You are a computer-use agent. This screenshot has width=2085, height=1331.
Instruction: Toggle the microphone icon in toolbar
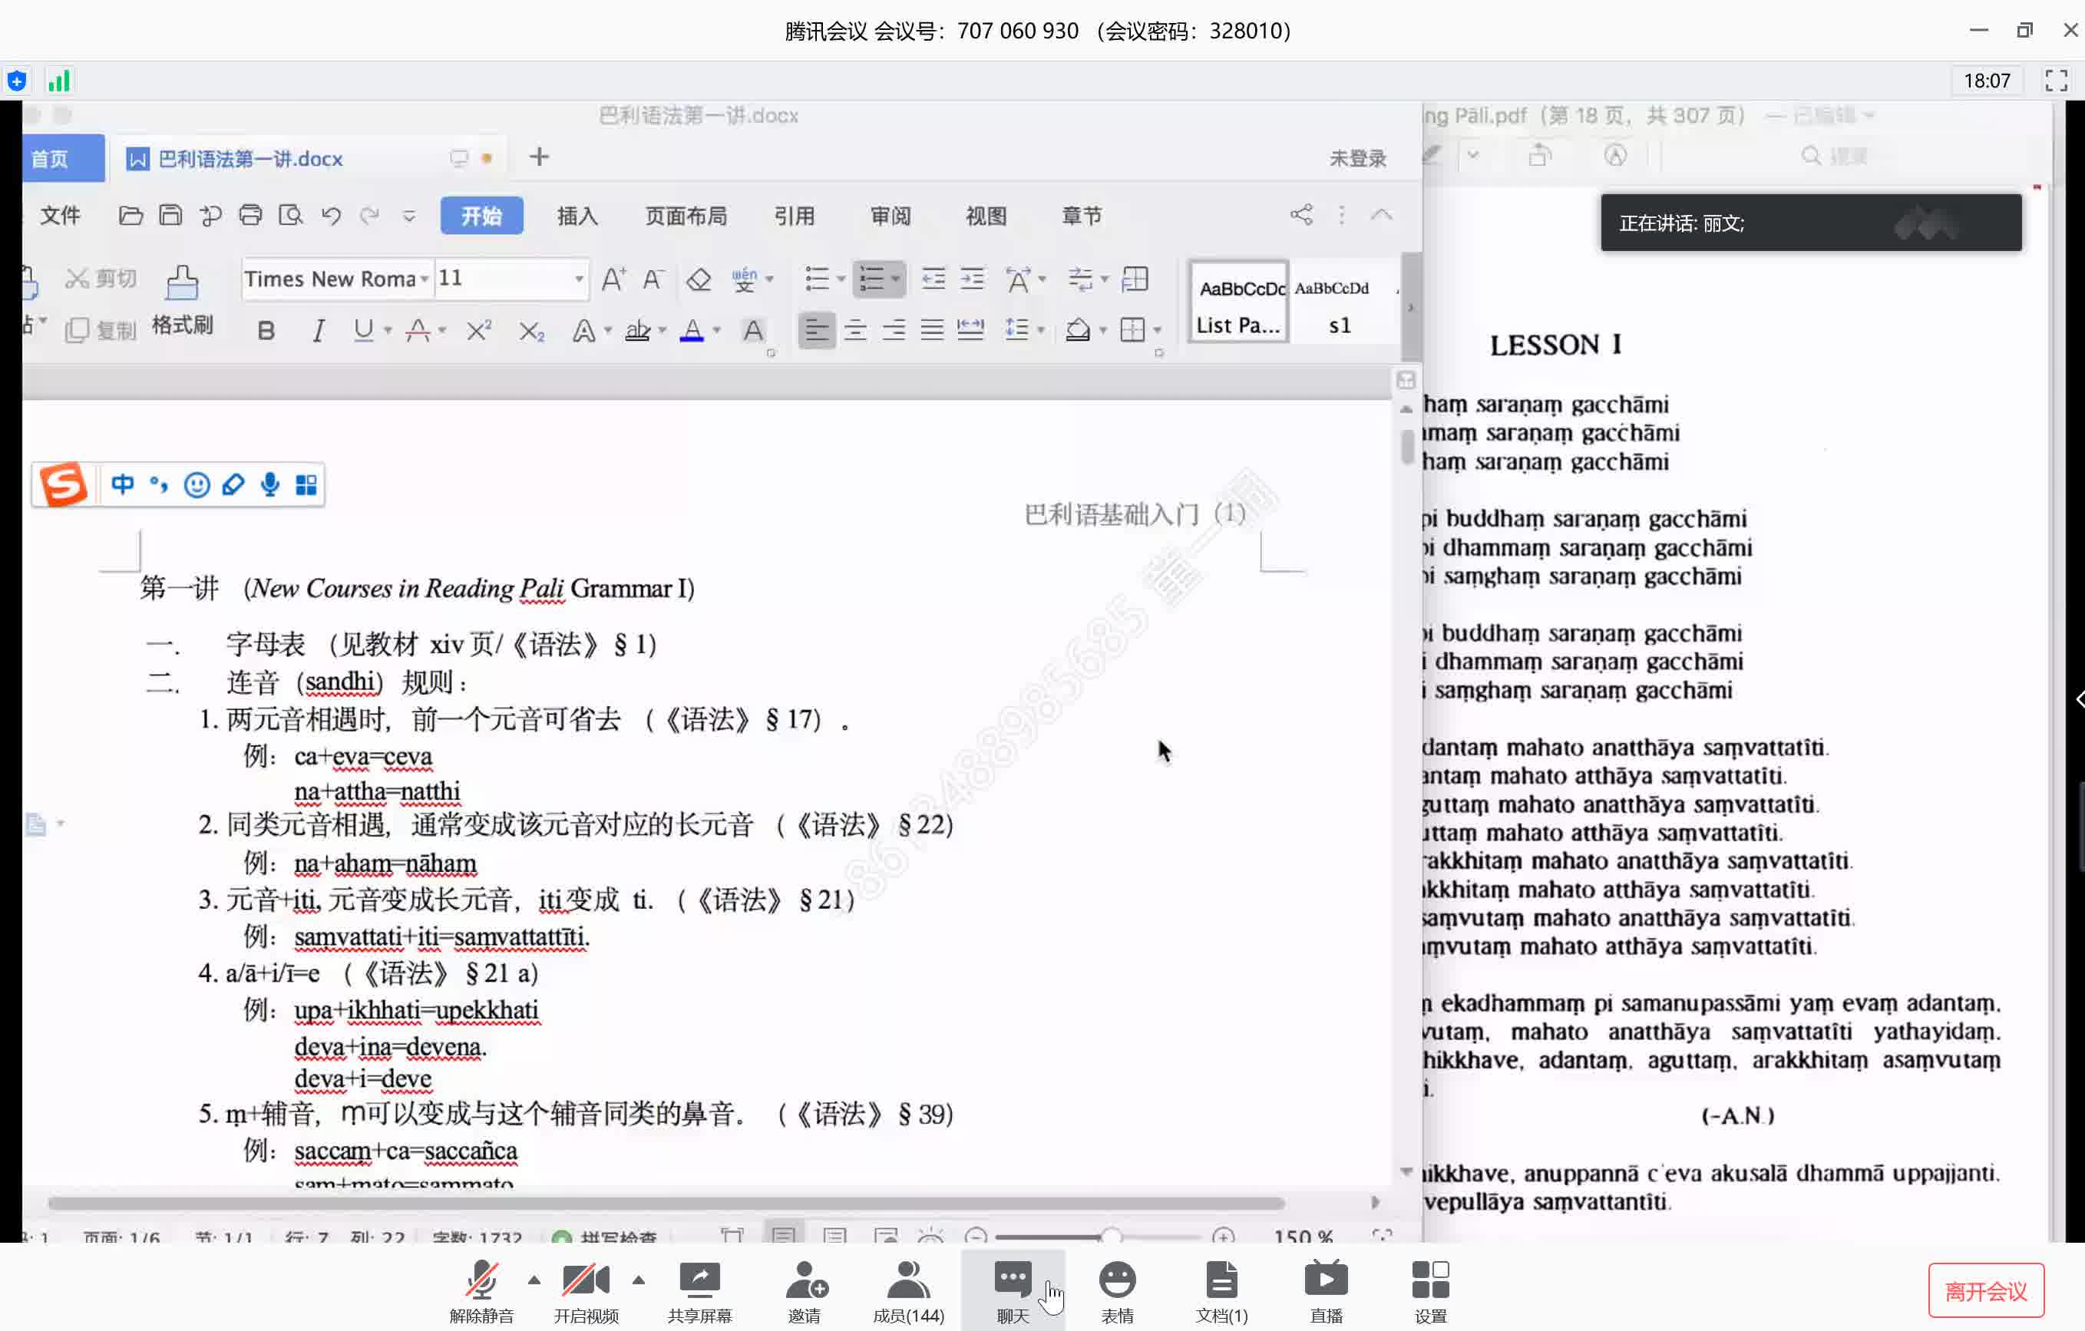point(267,483)
